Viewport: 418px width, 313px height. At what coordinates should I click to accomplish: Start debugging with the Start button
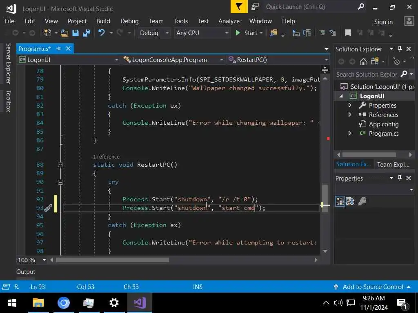[x=249, y=33]
